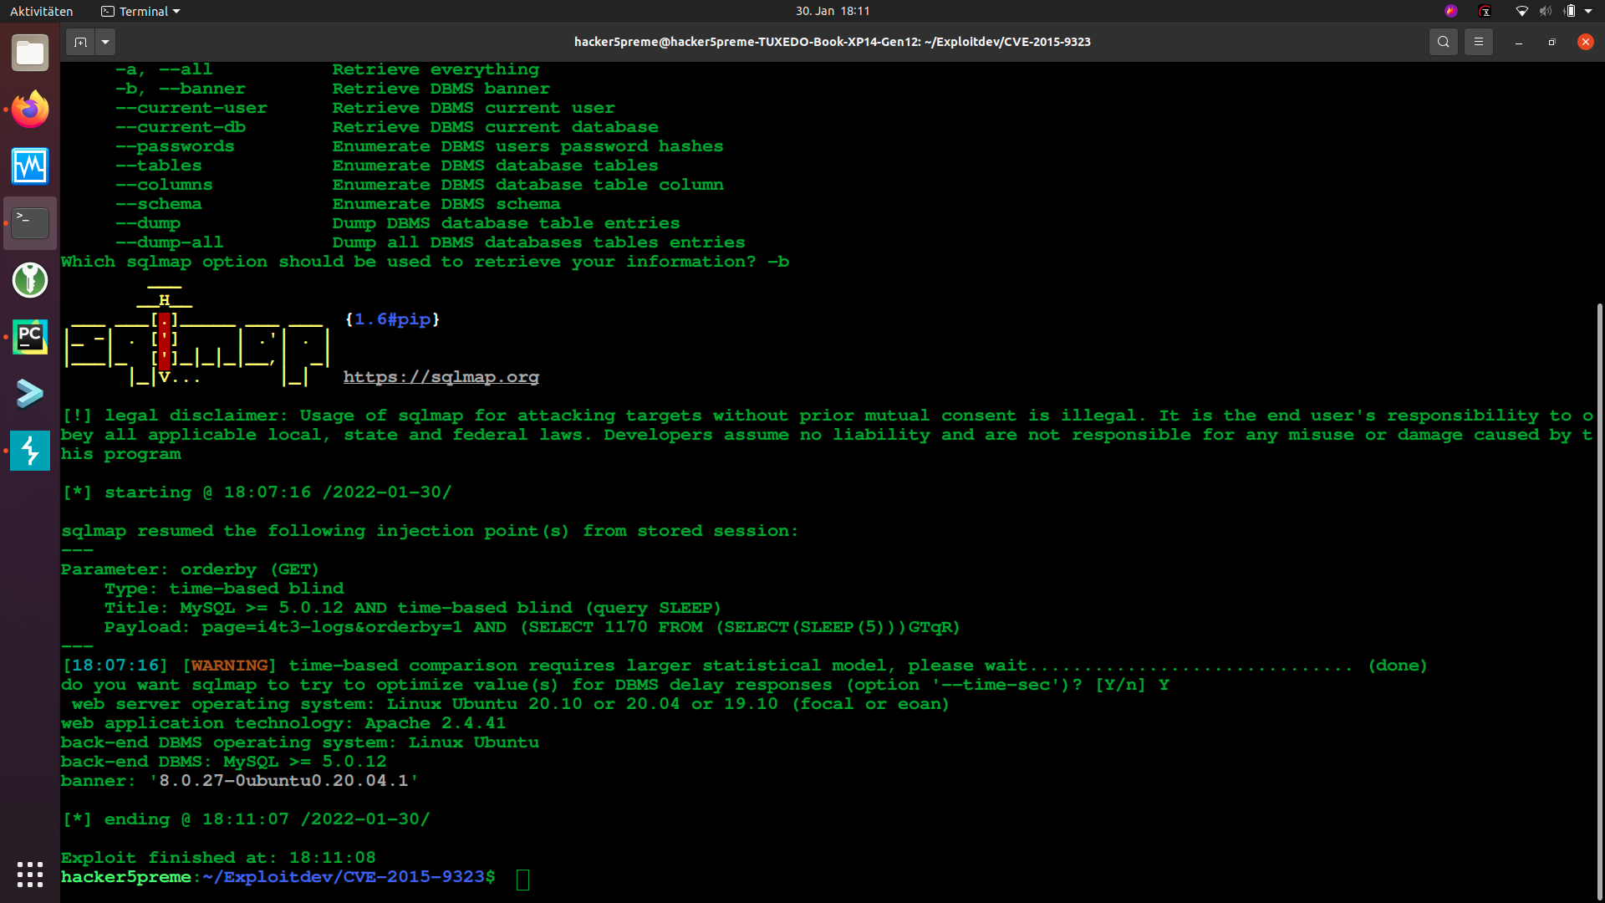Image resolution: width=1605 pixels, height=903 pixels.
Task: Launch Firefox from the dock
Action: click(x=30, y=110)
